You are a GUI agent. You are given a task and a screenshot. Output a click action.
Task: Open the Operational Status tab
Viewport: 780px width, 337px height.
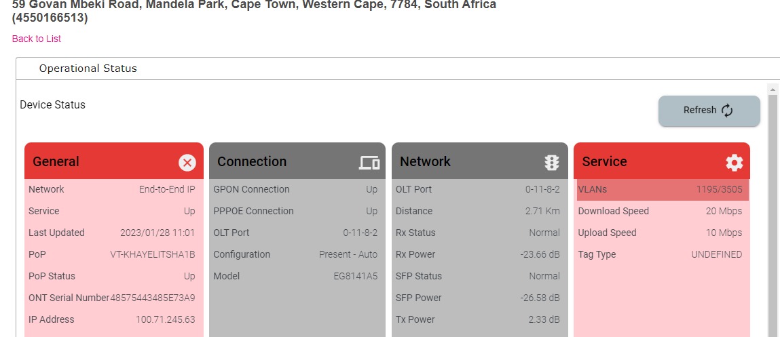88,68
